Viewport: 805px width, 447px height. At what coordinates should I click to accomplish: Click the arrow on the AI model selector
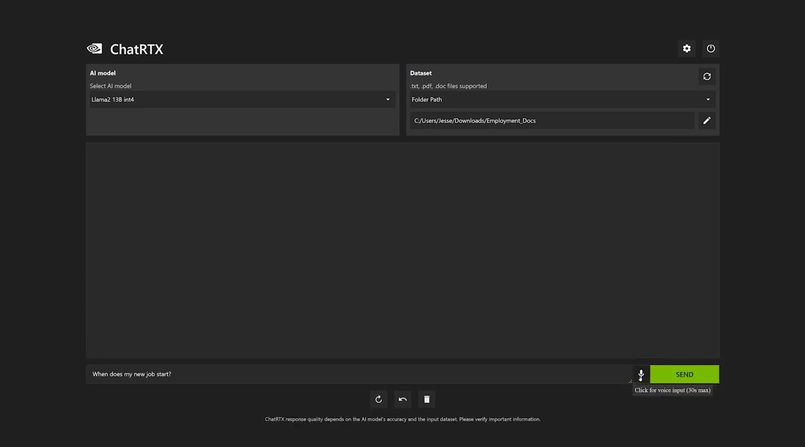(x=388, y=99)
